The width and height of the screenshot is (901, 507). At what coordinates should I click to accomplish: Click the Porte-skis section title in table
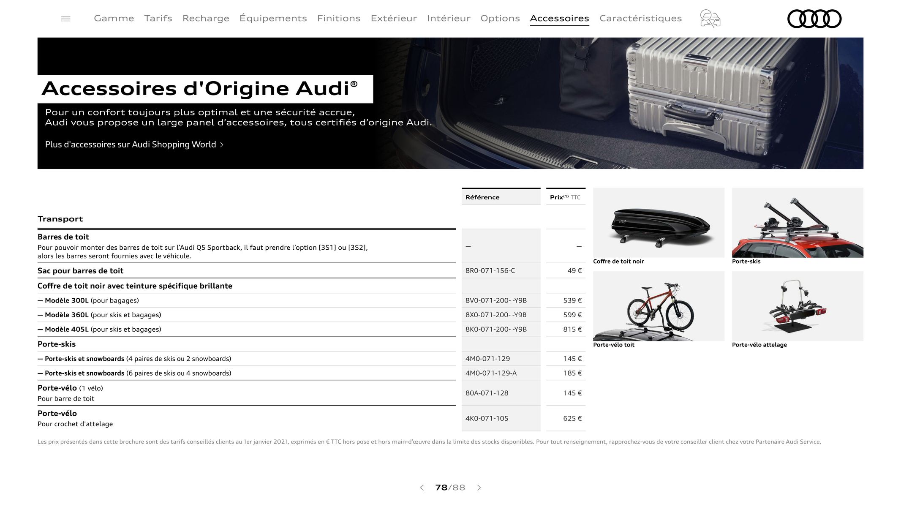[57, 344]
